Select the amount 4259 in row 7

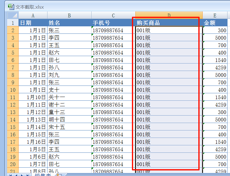click(215, 67)
